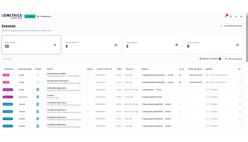This screenshot has height=142, width=248.
Task: Open the Configuración tab
Action: pos(44,16)
